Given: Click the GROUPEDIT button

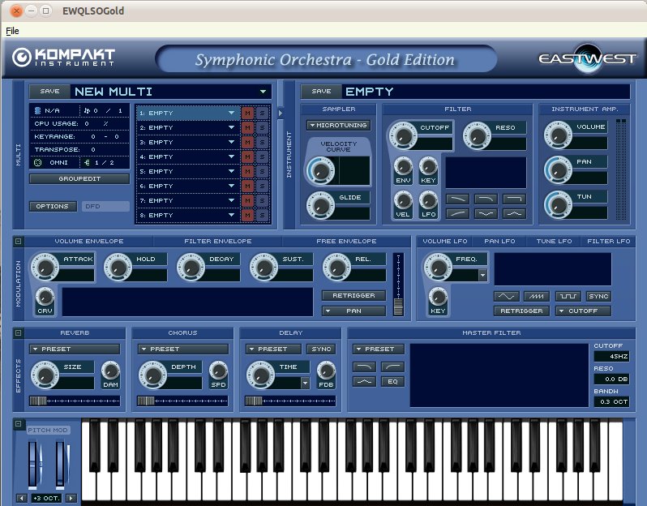Looking at the screenshot, I should [x=79, y=178].
